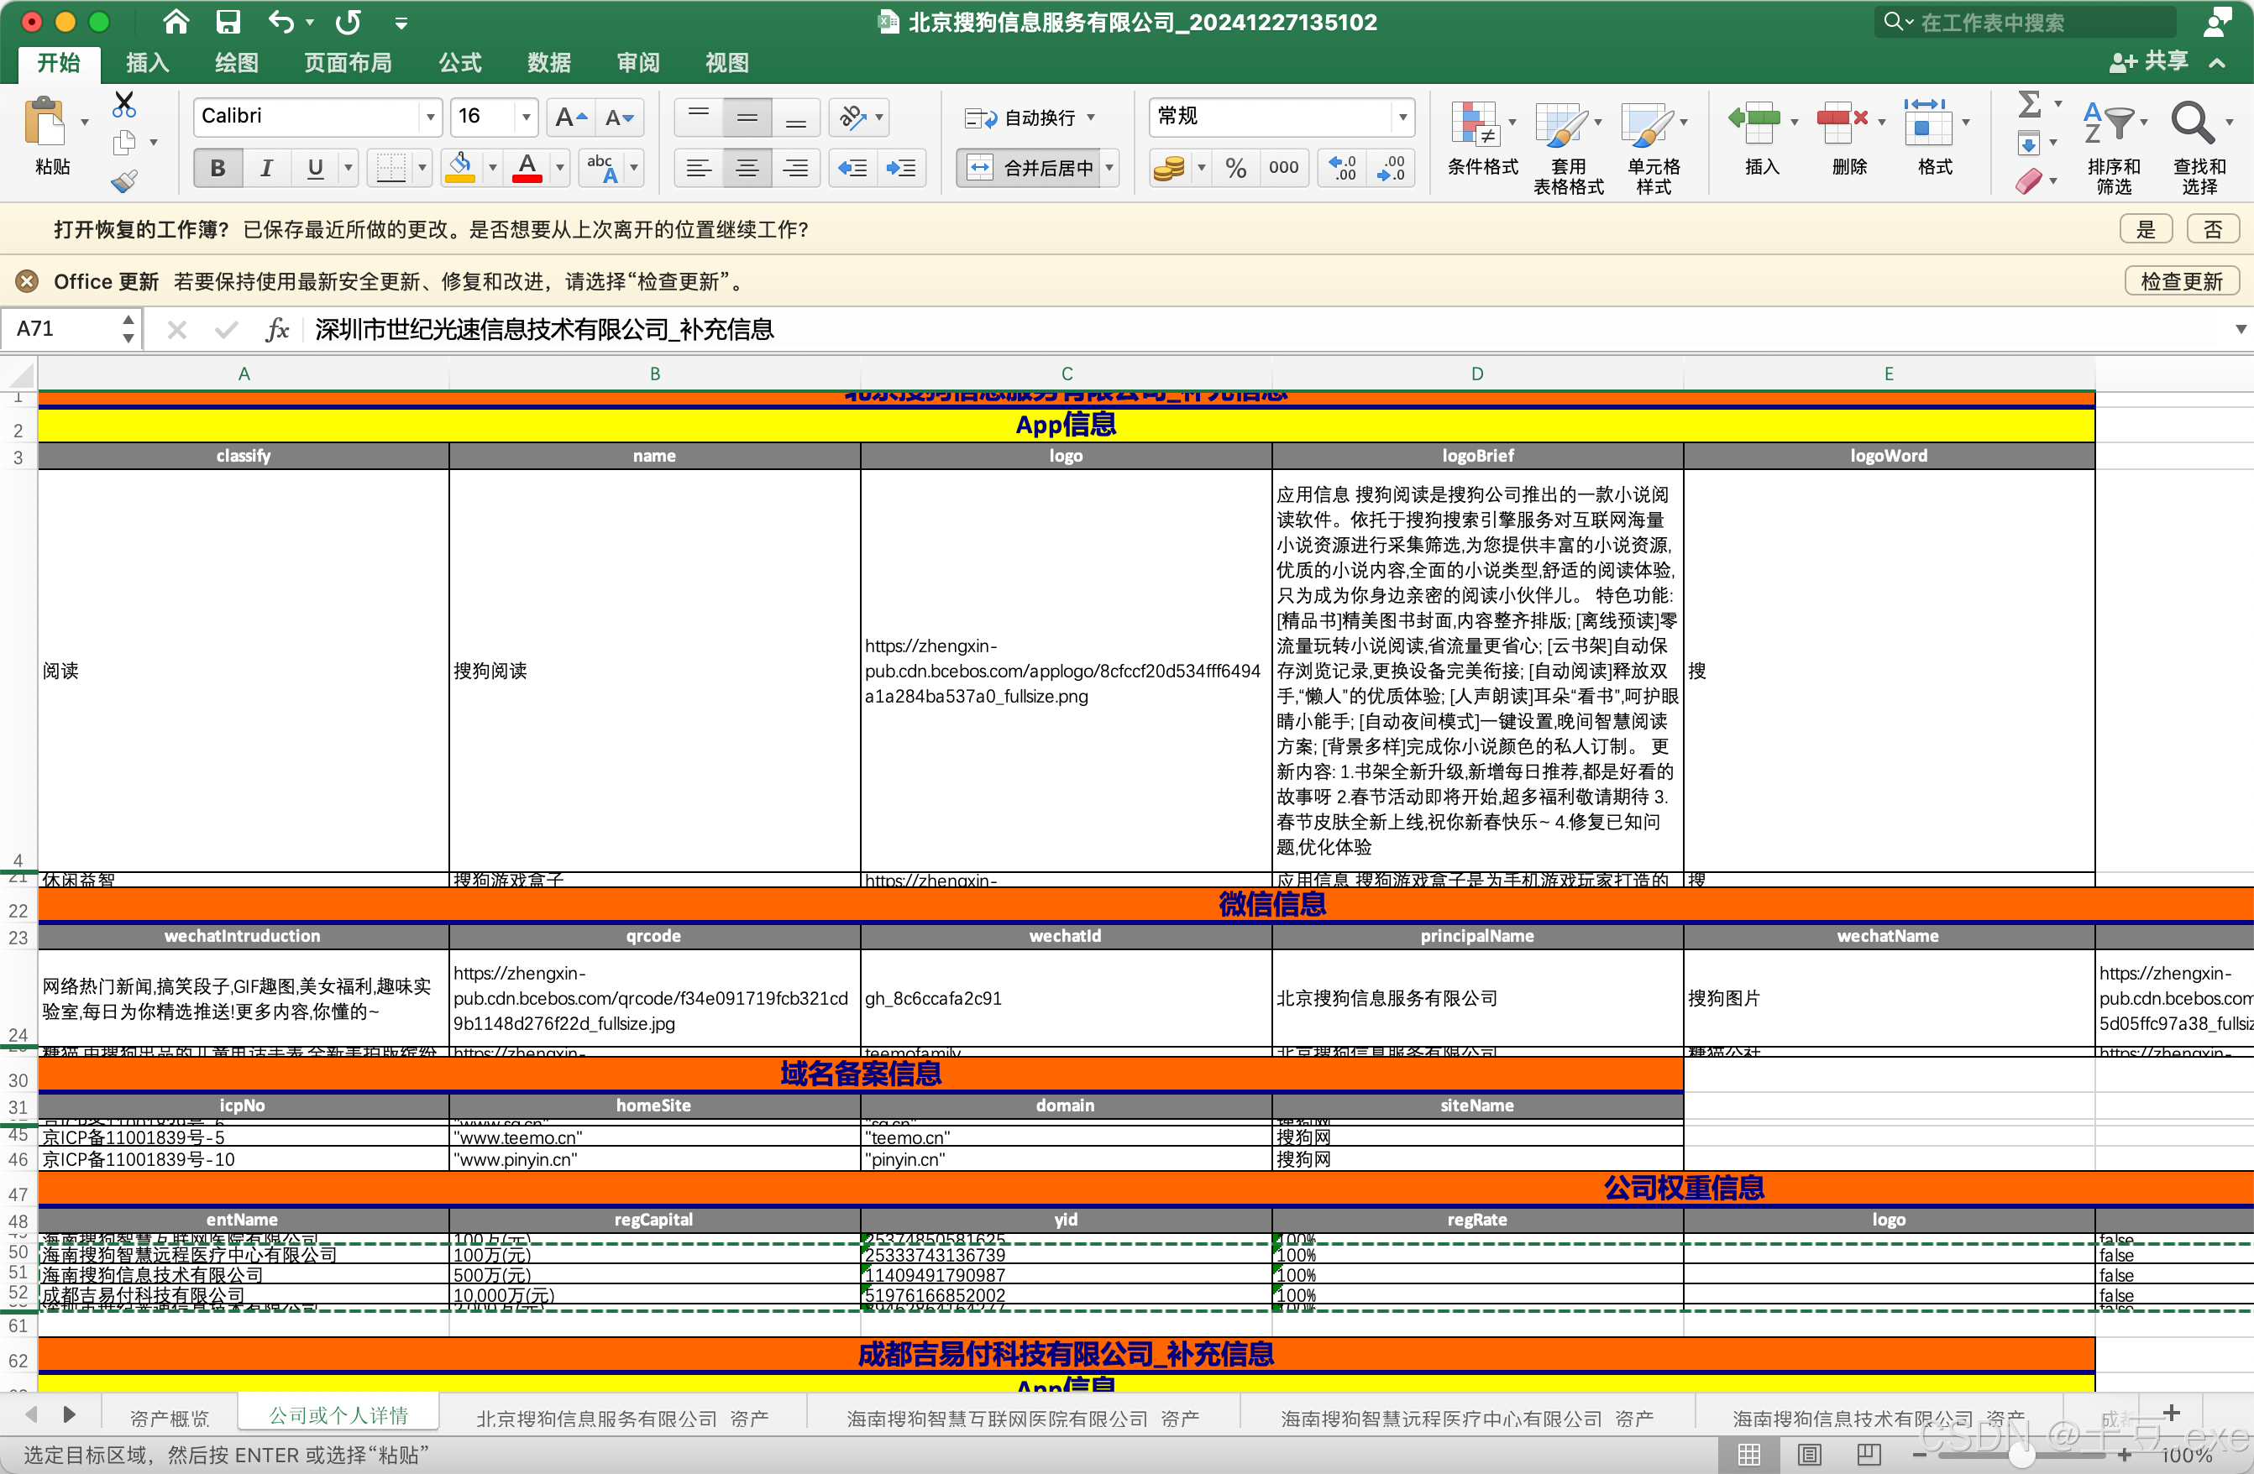
Task: Click the 共享 share button
Action: [2149, 61]
